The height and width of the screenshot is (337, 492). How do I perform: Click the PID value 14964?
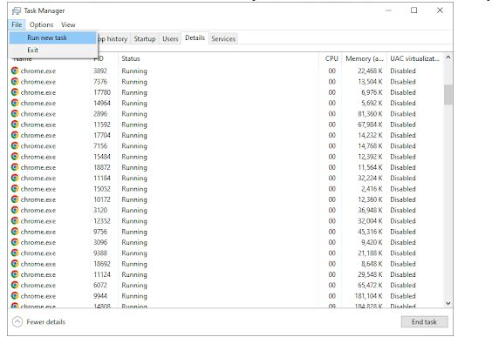[x=102, y=103]
